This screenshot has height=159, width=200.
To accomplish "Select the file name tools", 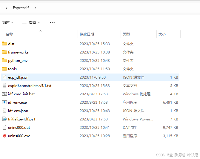I will point(12,69).
